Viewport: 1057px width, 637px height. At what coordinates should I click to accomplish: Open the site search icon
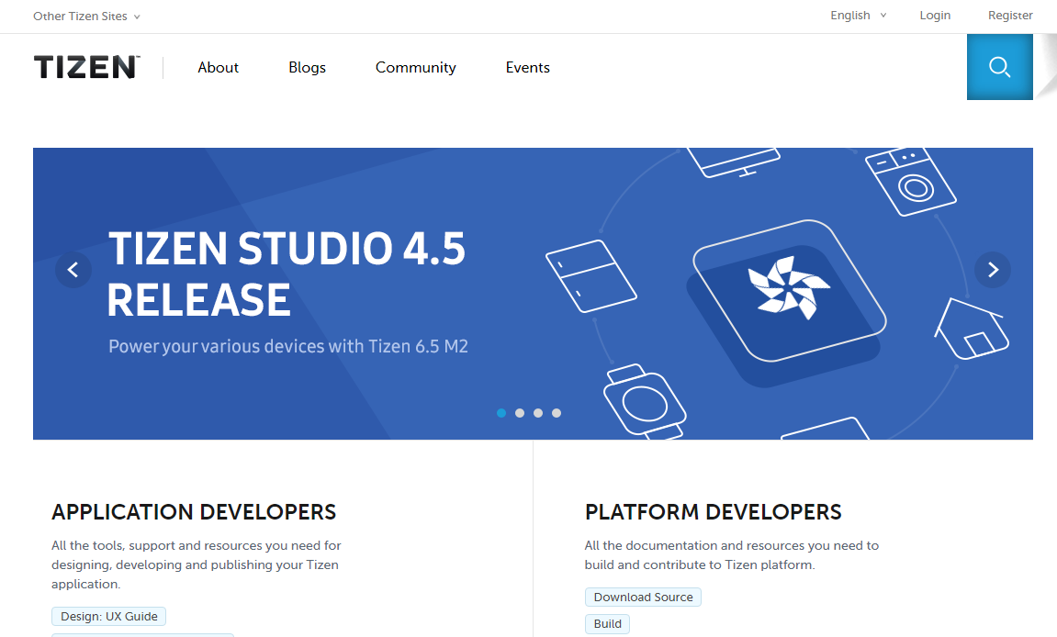tap(1000, 67)
